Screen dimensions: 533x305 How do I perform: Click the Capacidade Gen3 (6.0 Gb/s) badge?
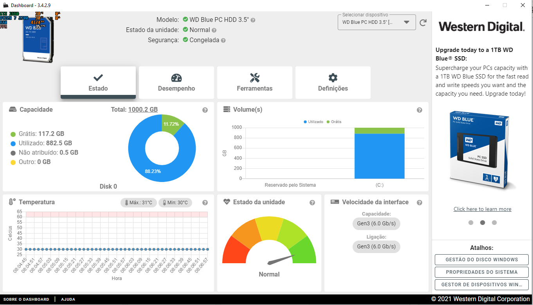376,224
